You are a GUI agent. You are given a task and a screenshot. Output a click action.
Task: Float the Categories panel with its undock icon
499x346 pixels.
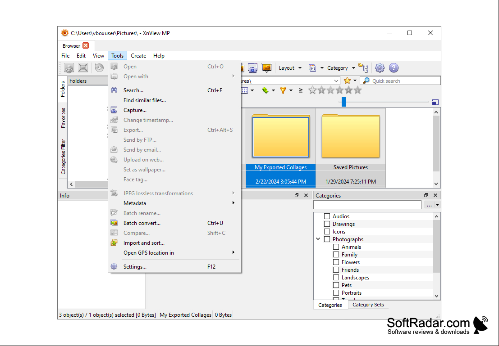[x=426, y=195]
